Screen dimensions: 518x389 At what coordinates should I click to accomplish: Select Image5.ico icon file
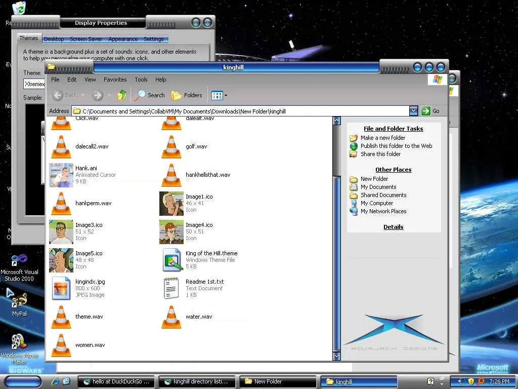coord(61,260)
